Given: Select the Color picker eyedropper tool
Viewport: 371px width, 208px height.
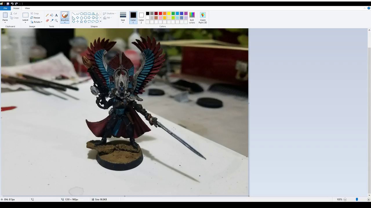Looking at the screenshot, I should 52,21.
